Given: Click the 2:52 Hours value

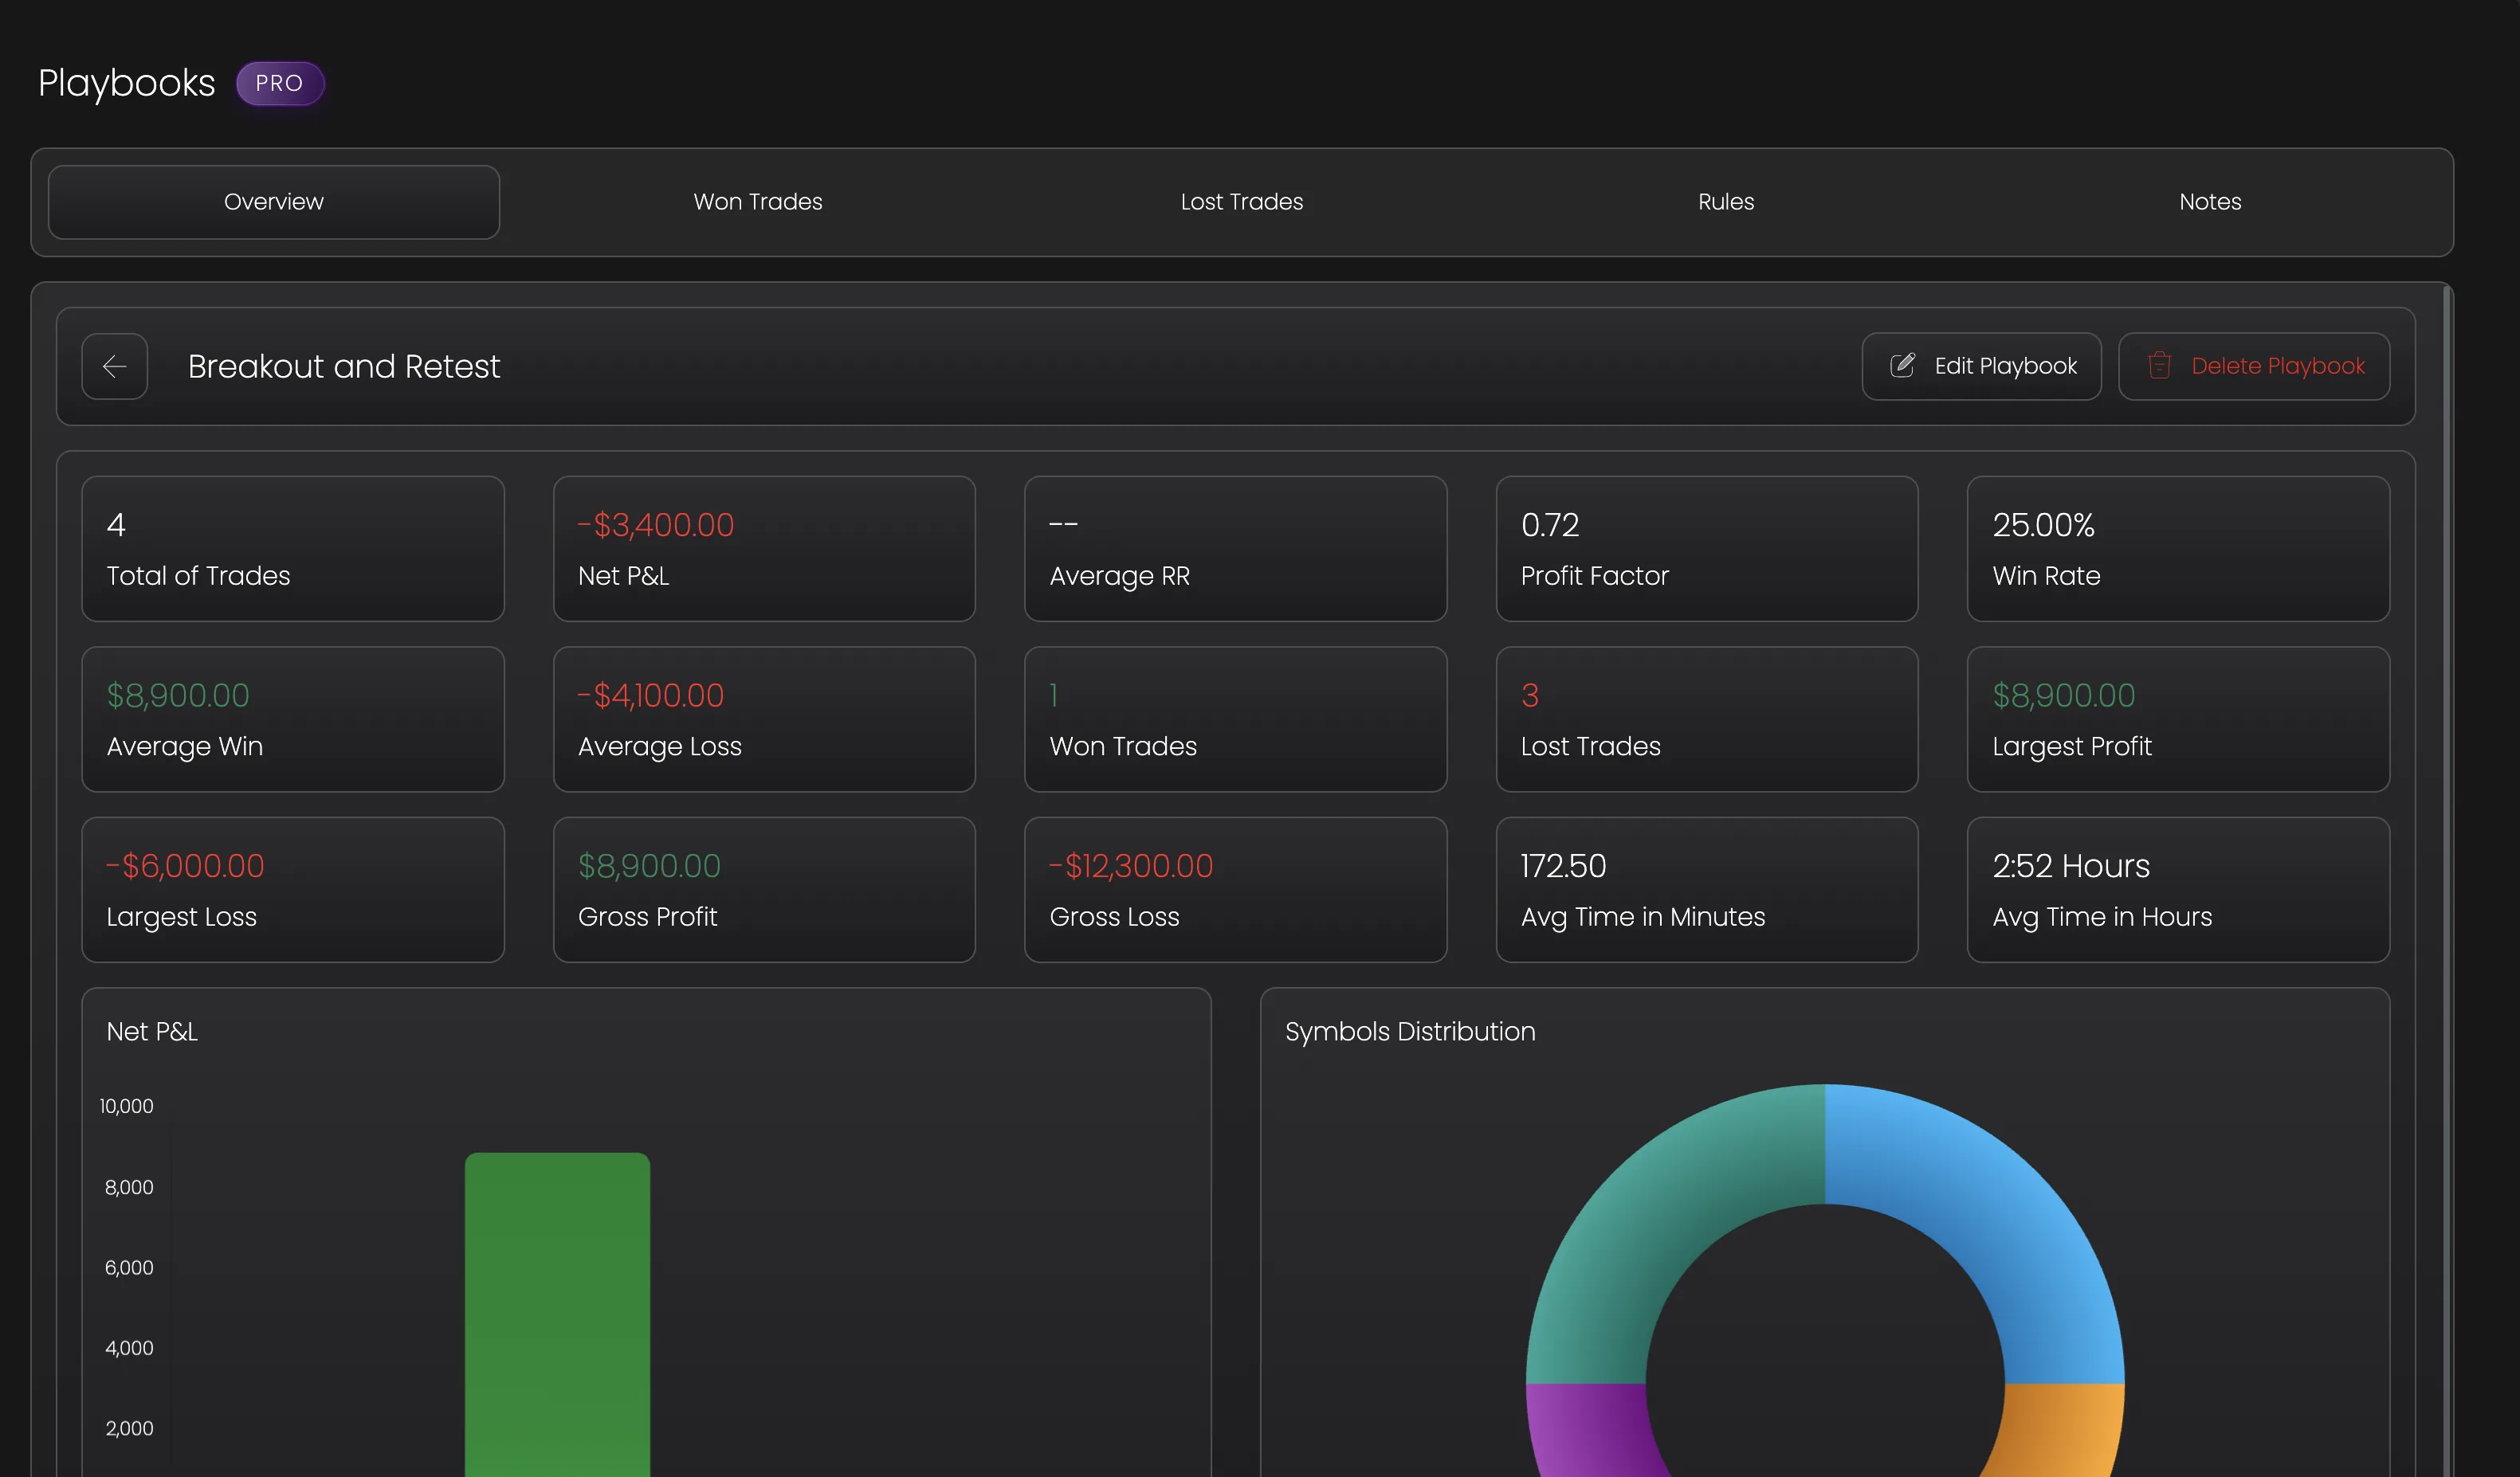Looking at the screenshot, I should pyautogui.click(x=2071, y=867).
